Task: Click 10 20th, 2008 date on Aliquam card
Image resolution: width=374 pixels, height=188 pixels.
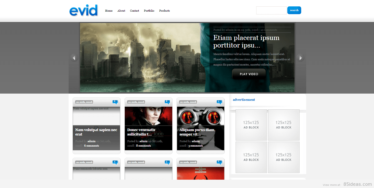Action: pos(188,102)
